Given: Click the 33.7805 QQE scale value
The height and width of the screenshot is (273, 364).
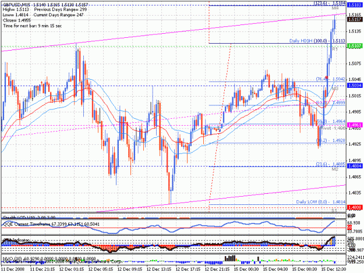Looking at the screenshot, I should tap(355, 231).
